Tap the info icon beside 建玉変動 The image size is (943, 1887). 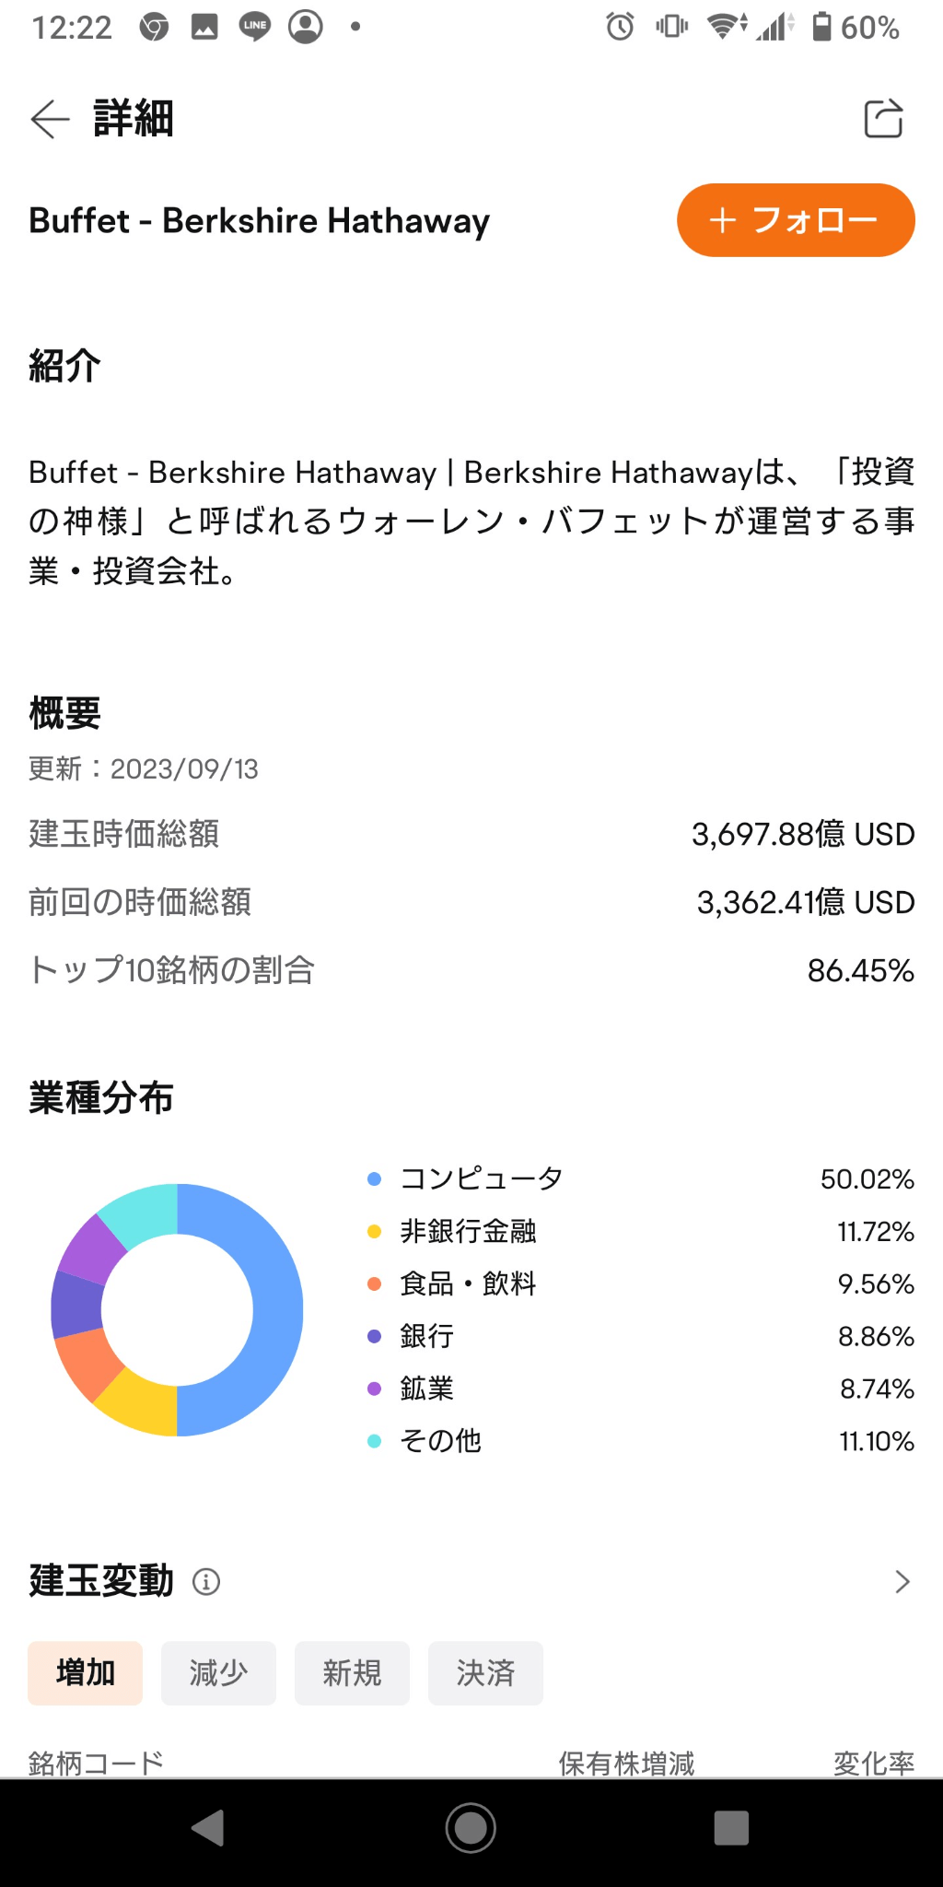[x=206, y=1582]
